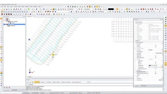Toggle visibility checkbox of SOLID layer
The width and height of the screenshot is (167, 94).
9,23
